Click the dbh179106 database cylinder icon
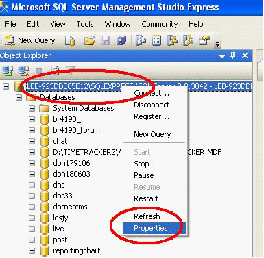264x258 pixels. (45, 163)
